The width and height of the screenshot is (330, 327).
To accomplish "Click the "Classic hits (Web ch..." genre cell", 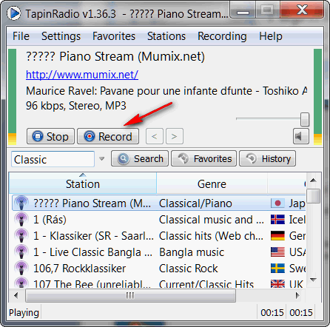I will pos(211,236).
